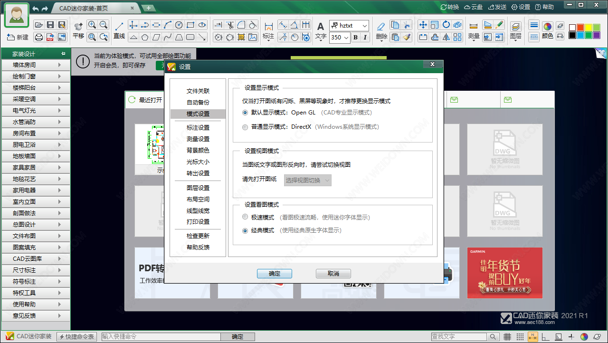The width and height of the screenshot is (608, 343).
Task: Expand 墙体房间 sidebar category
Action: tap(36, 65)
